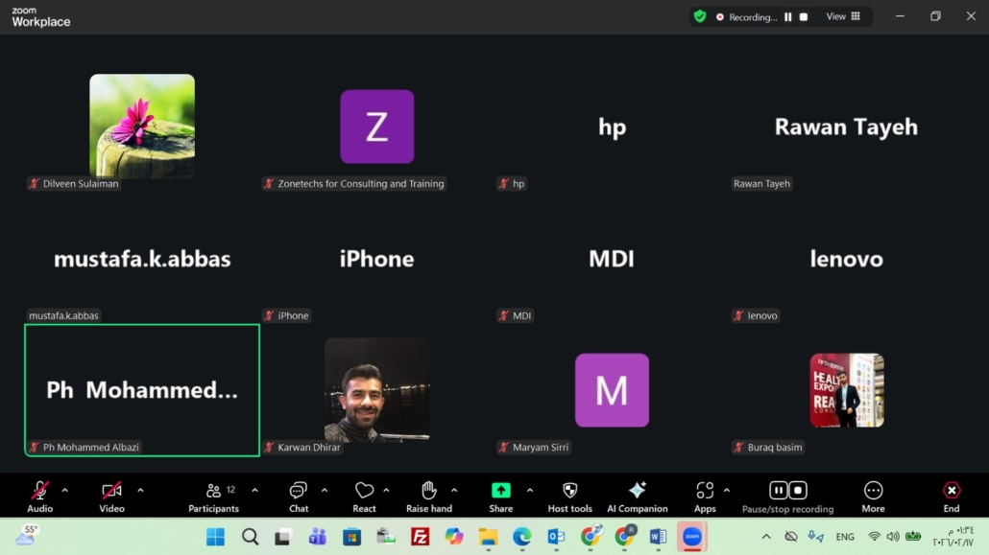
Task: Open the Participants list
Action: click(x=214, y=497)
